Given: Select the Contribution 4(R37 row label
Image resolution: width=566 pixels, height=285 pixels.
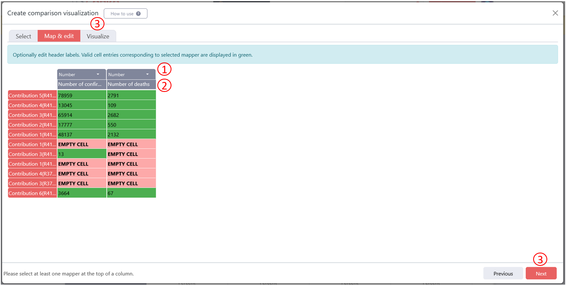Looking at the screenshot, I should (32, 173).
